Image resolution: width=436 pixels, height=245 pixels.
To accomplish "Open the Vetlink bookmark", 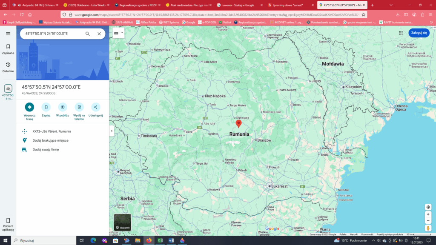I will [x=225, y=22].
